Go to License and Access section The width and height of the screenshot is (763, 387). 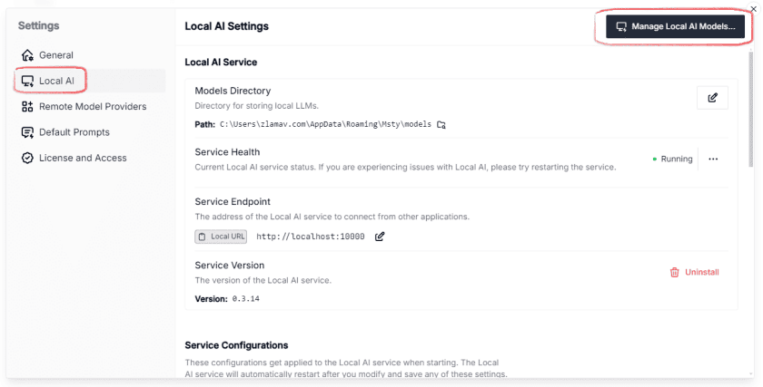(83, 158)
